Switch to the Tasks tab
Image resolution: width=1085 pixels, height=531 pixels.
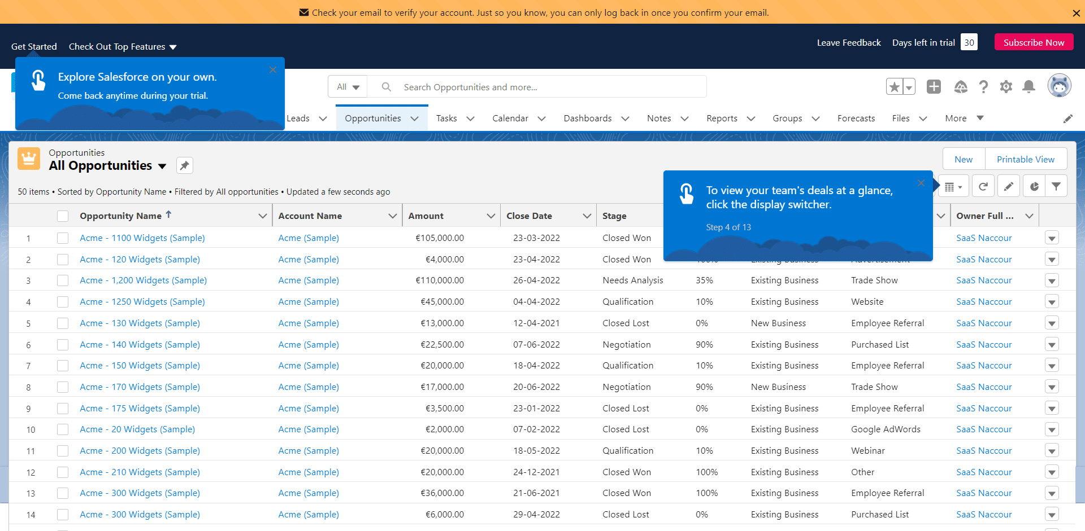(x=446, y=119)
